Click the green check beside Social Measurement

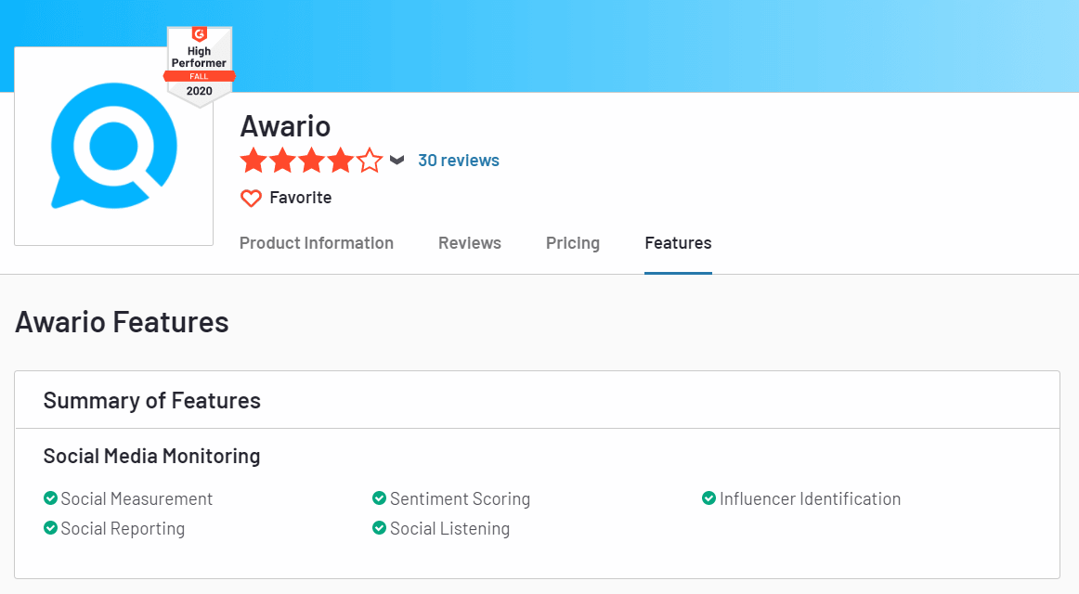pos(51,498)
